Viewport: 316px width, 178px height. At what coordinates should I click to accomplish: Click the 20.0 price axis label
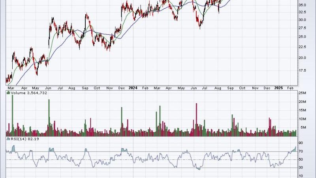point(303,58)
